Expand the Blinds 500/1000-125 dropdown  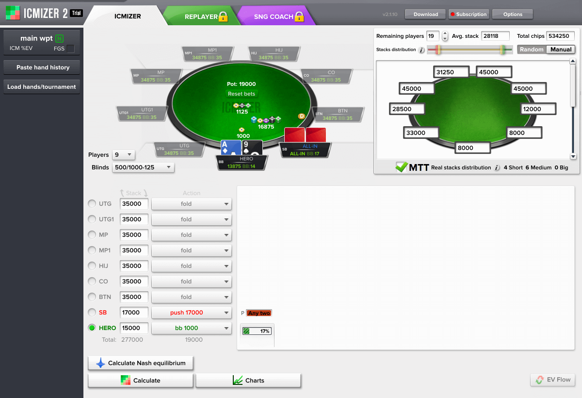143,167
